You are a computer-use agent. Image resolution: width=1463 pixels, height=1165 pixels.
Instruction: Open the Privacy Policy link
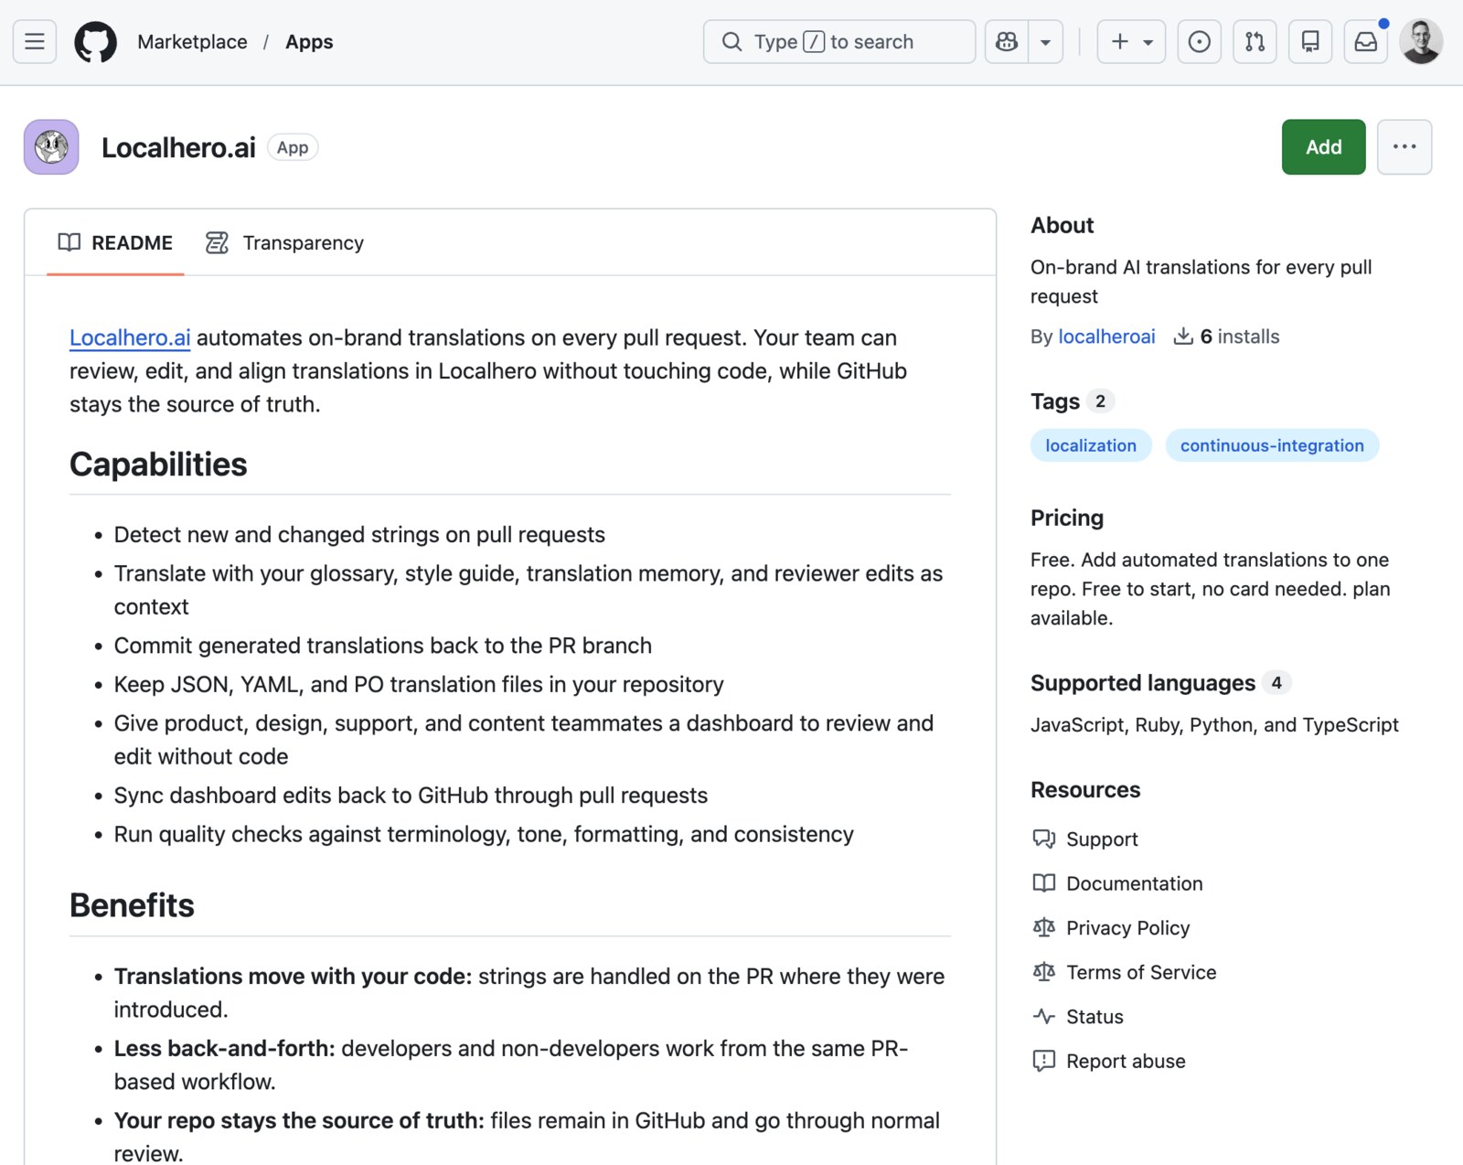pos(1128,928)
